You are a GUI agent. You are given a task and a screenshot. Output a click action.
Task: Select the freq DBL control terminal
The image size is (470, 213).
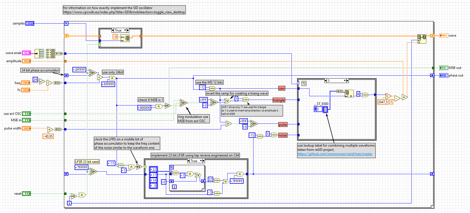(26, 83)
